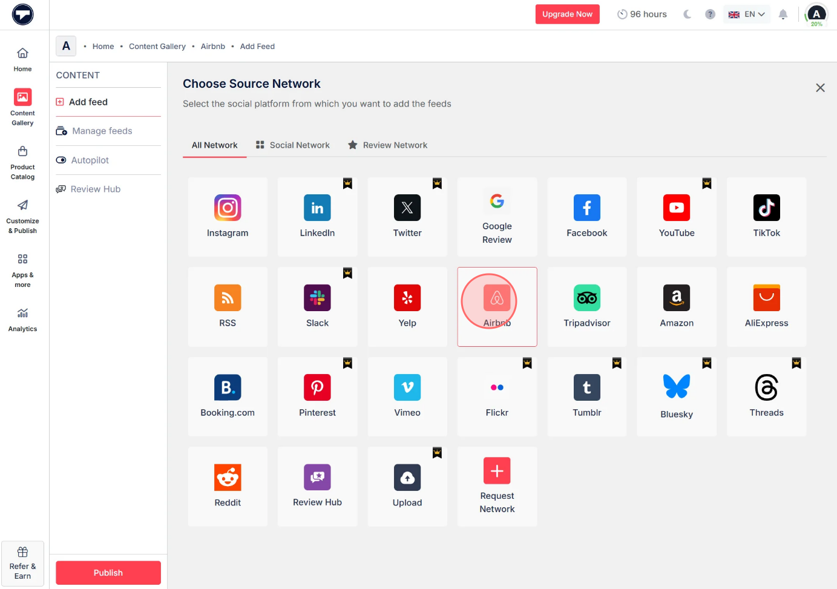Pick the Bluesky network

677,397
